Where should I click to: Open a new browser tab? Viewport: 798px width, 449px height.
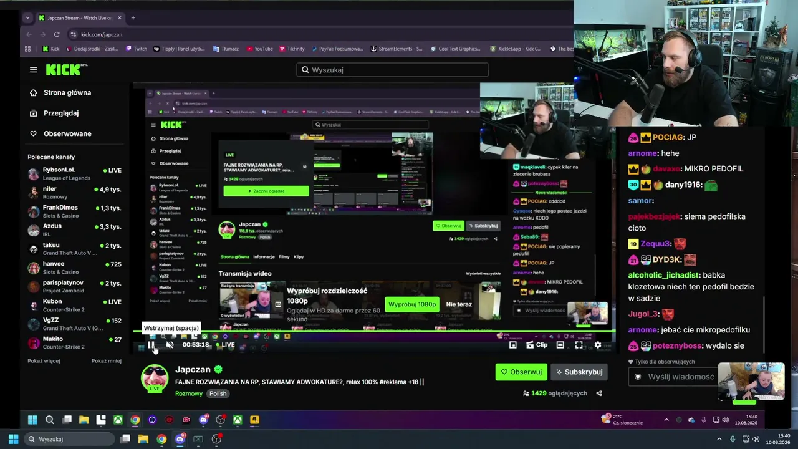[133, 18]
